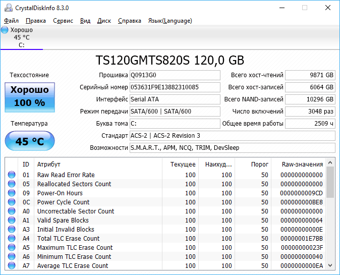
Task: Click the status icon of Valid Spare Blocks
Action: coord(12,220)
